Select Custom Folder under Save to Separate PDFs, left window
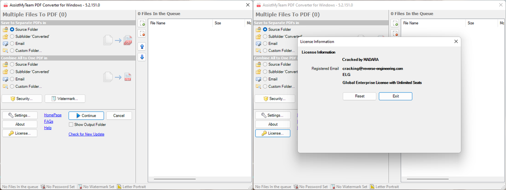Image resolution: width=506 pixels, height=190 pixels. pyautogui.click(x=12, y=51)
